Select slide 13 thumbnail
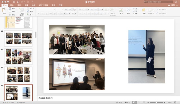Screen dimensions: 180x104 [x=18, y=57]
